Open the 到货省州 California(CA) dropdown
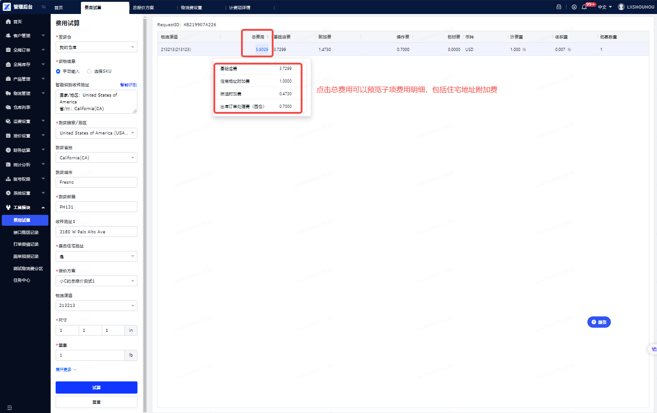Viewport: 657px width, 413px height. point(96,158)
